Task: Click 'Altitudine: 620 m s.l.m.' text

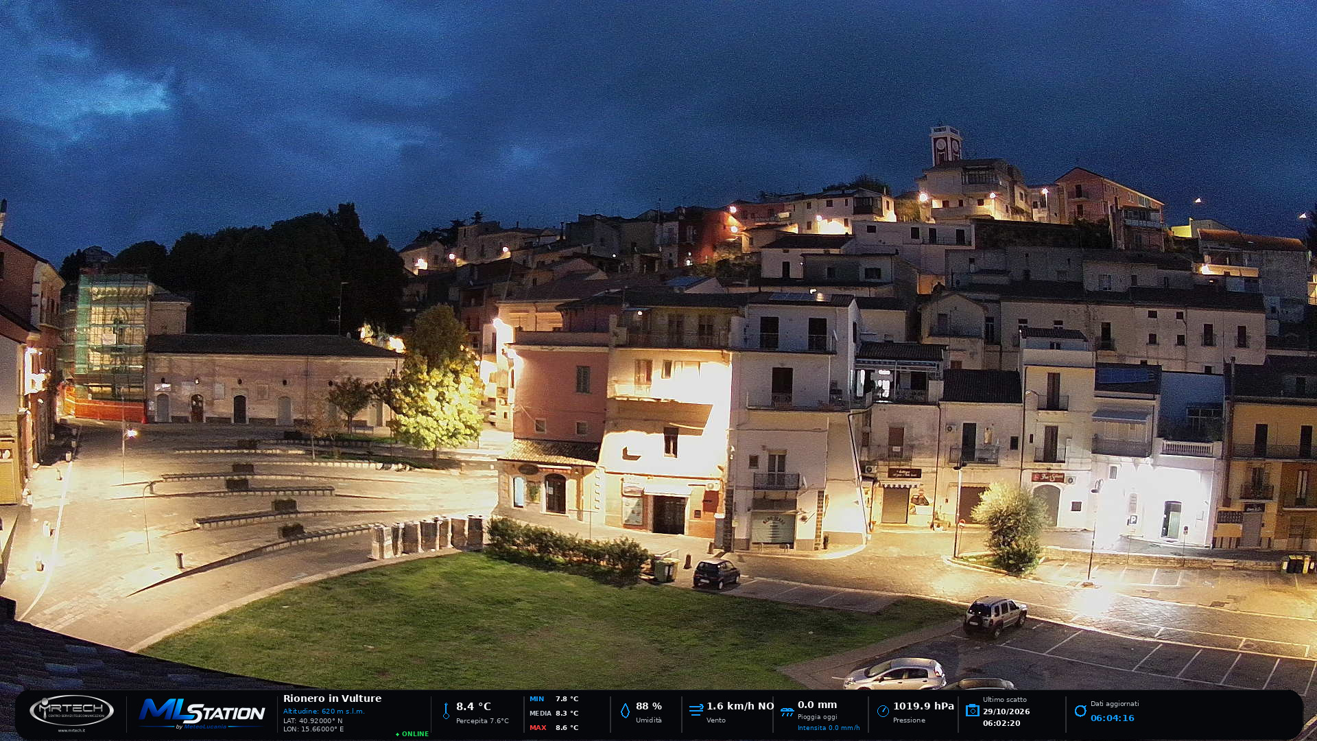Action: click(324, 711)
